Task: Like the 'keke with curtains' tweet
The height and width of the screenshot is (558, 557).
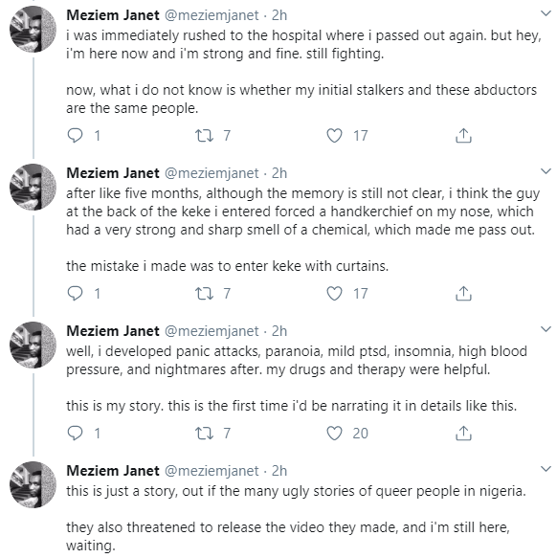Action: pos(334,294)
